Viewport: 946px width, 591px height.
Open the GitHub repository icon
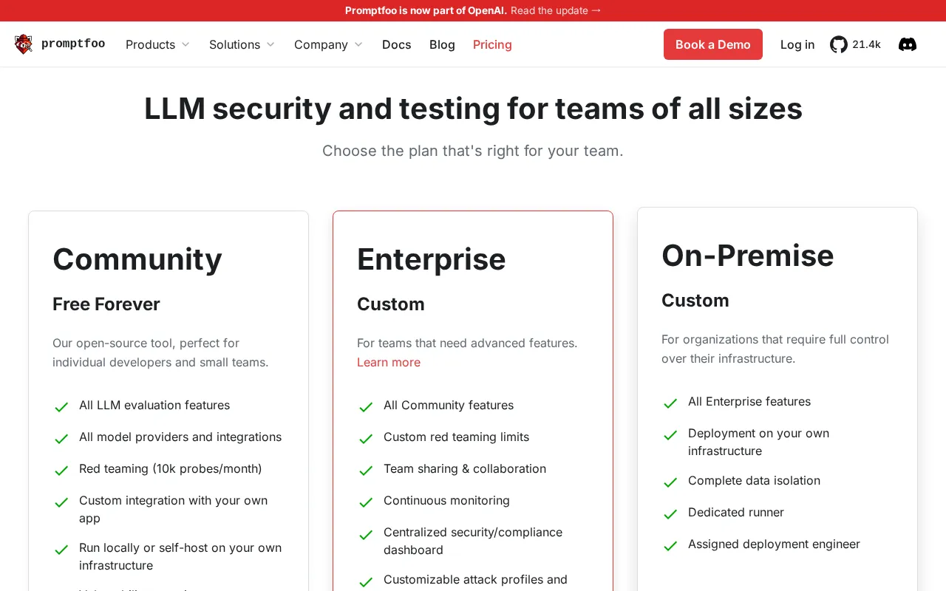pyautogui.click(x=838, y=44)
